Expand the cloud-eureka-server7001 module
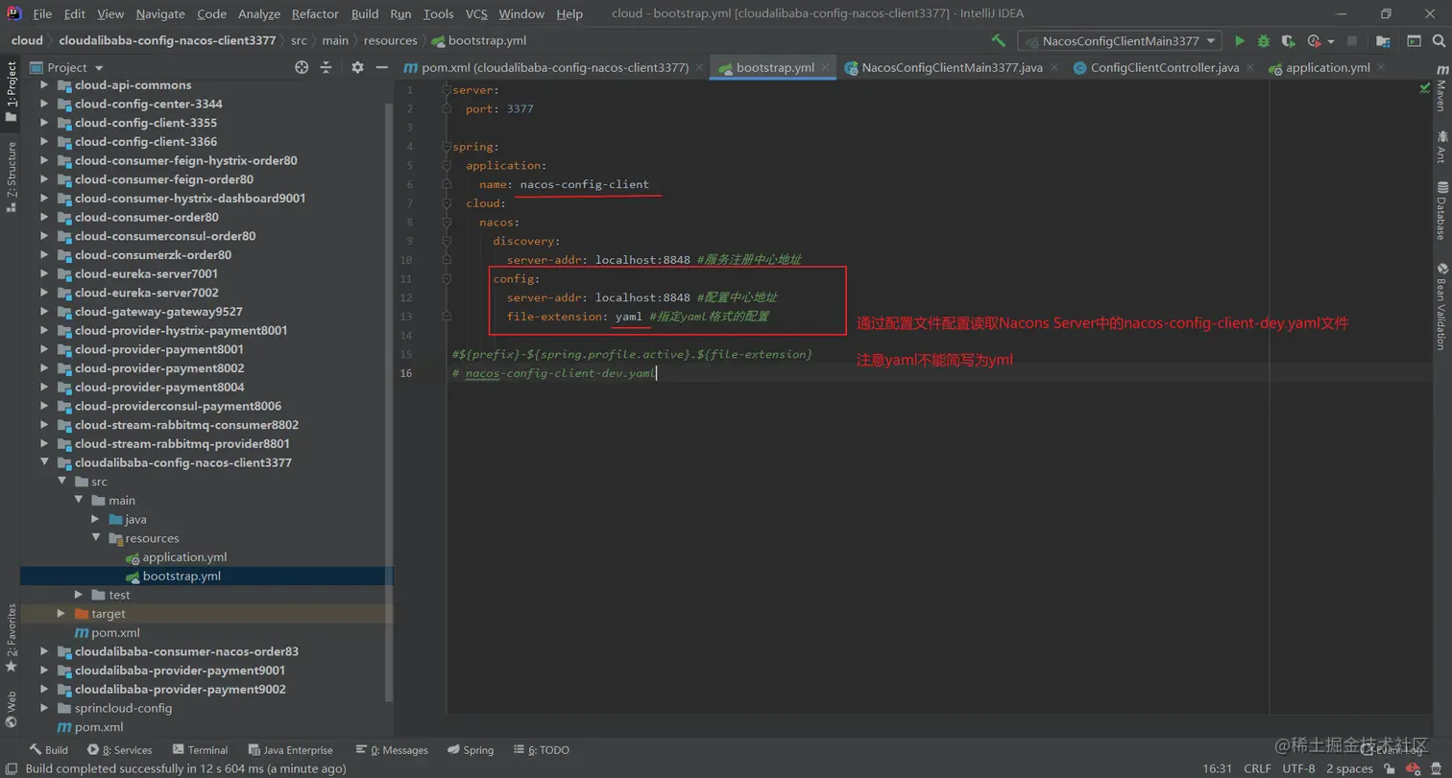This screenshot has width=1452, height=778. pyautogui.click(x=43, y=274)
